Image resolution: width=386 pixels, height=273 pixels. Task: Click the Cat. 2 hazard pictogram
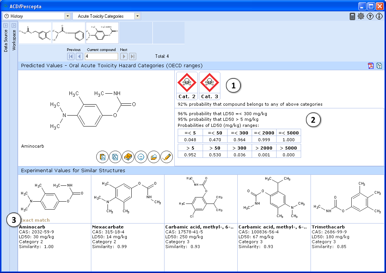pyautogui.click(x=187, y=86)
